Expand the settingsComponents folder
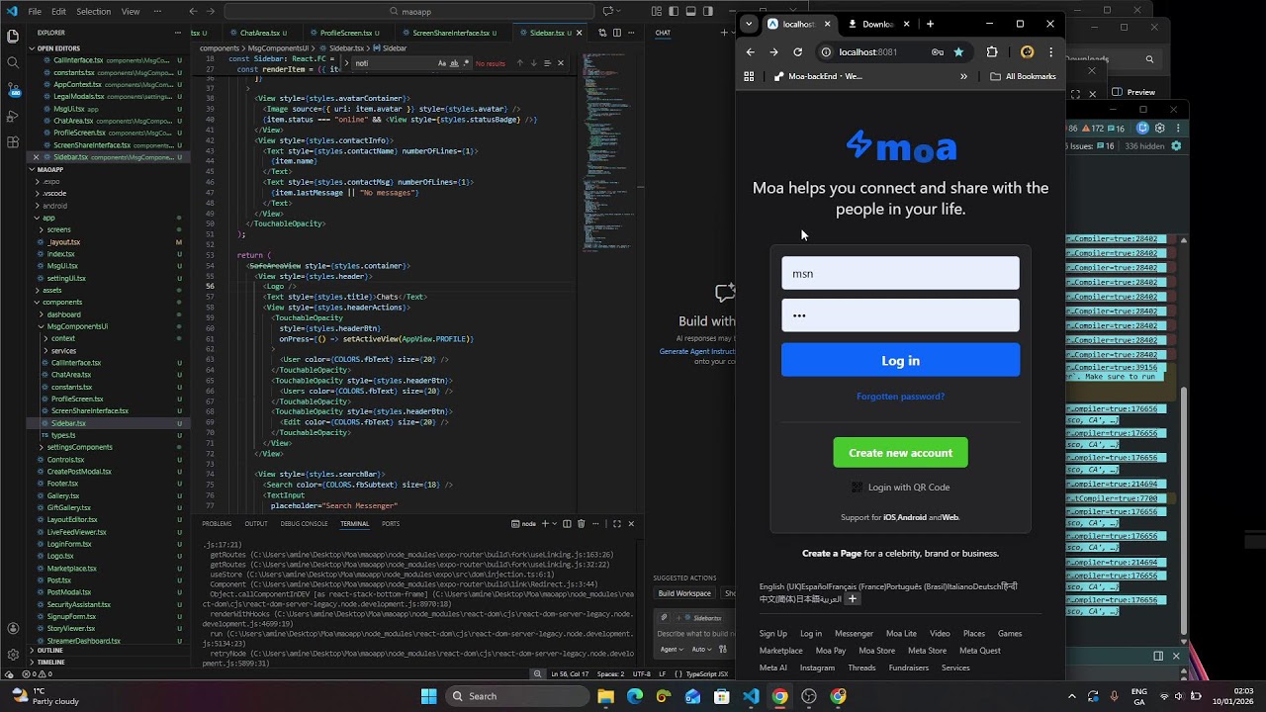 [79, 447]
